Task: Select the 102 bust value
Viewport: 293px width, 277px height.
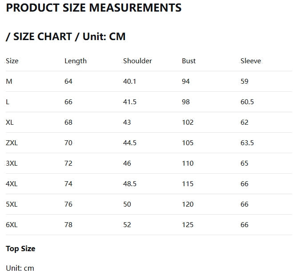Action: (188, 122)
